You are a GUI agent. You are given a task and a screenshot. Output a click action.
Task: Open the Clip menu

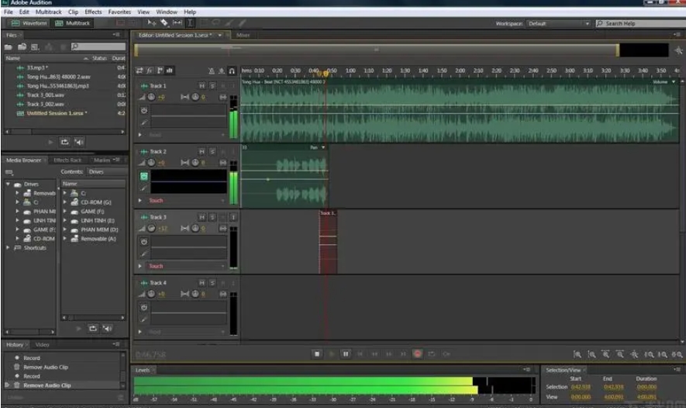pyautogui.click(x=73, y=12)
